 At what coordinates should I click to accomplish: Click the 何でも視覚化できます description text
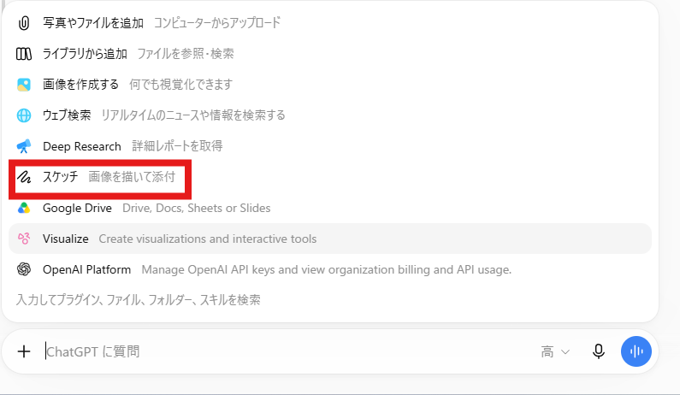(180, 85)
